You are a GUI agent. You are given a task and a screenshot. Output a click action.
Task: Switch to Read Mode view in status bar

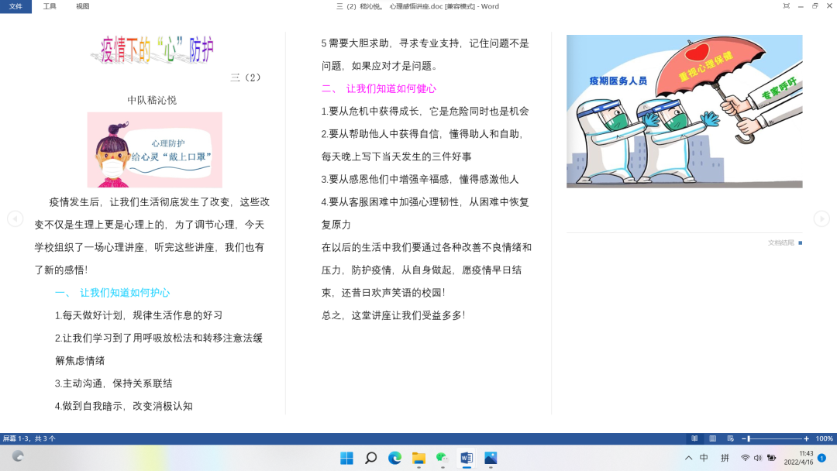tap(694, 438)
